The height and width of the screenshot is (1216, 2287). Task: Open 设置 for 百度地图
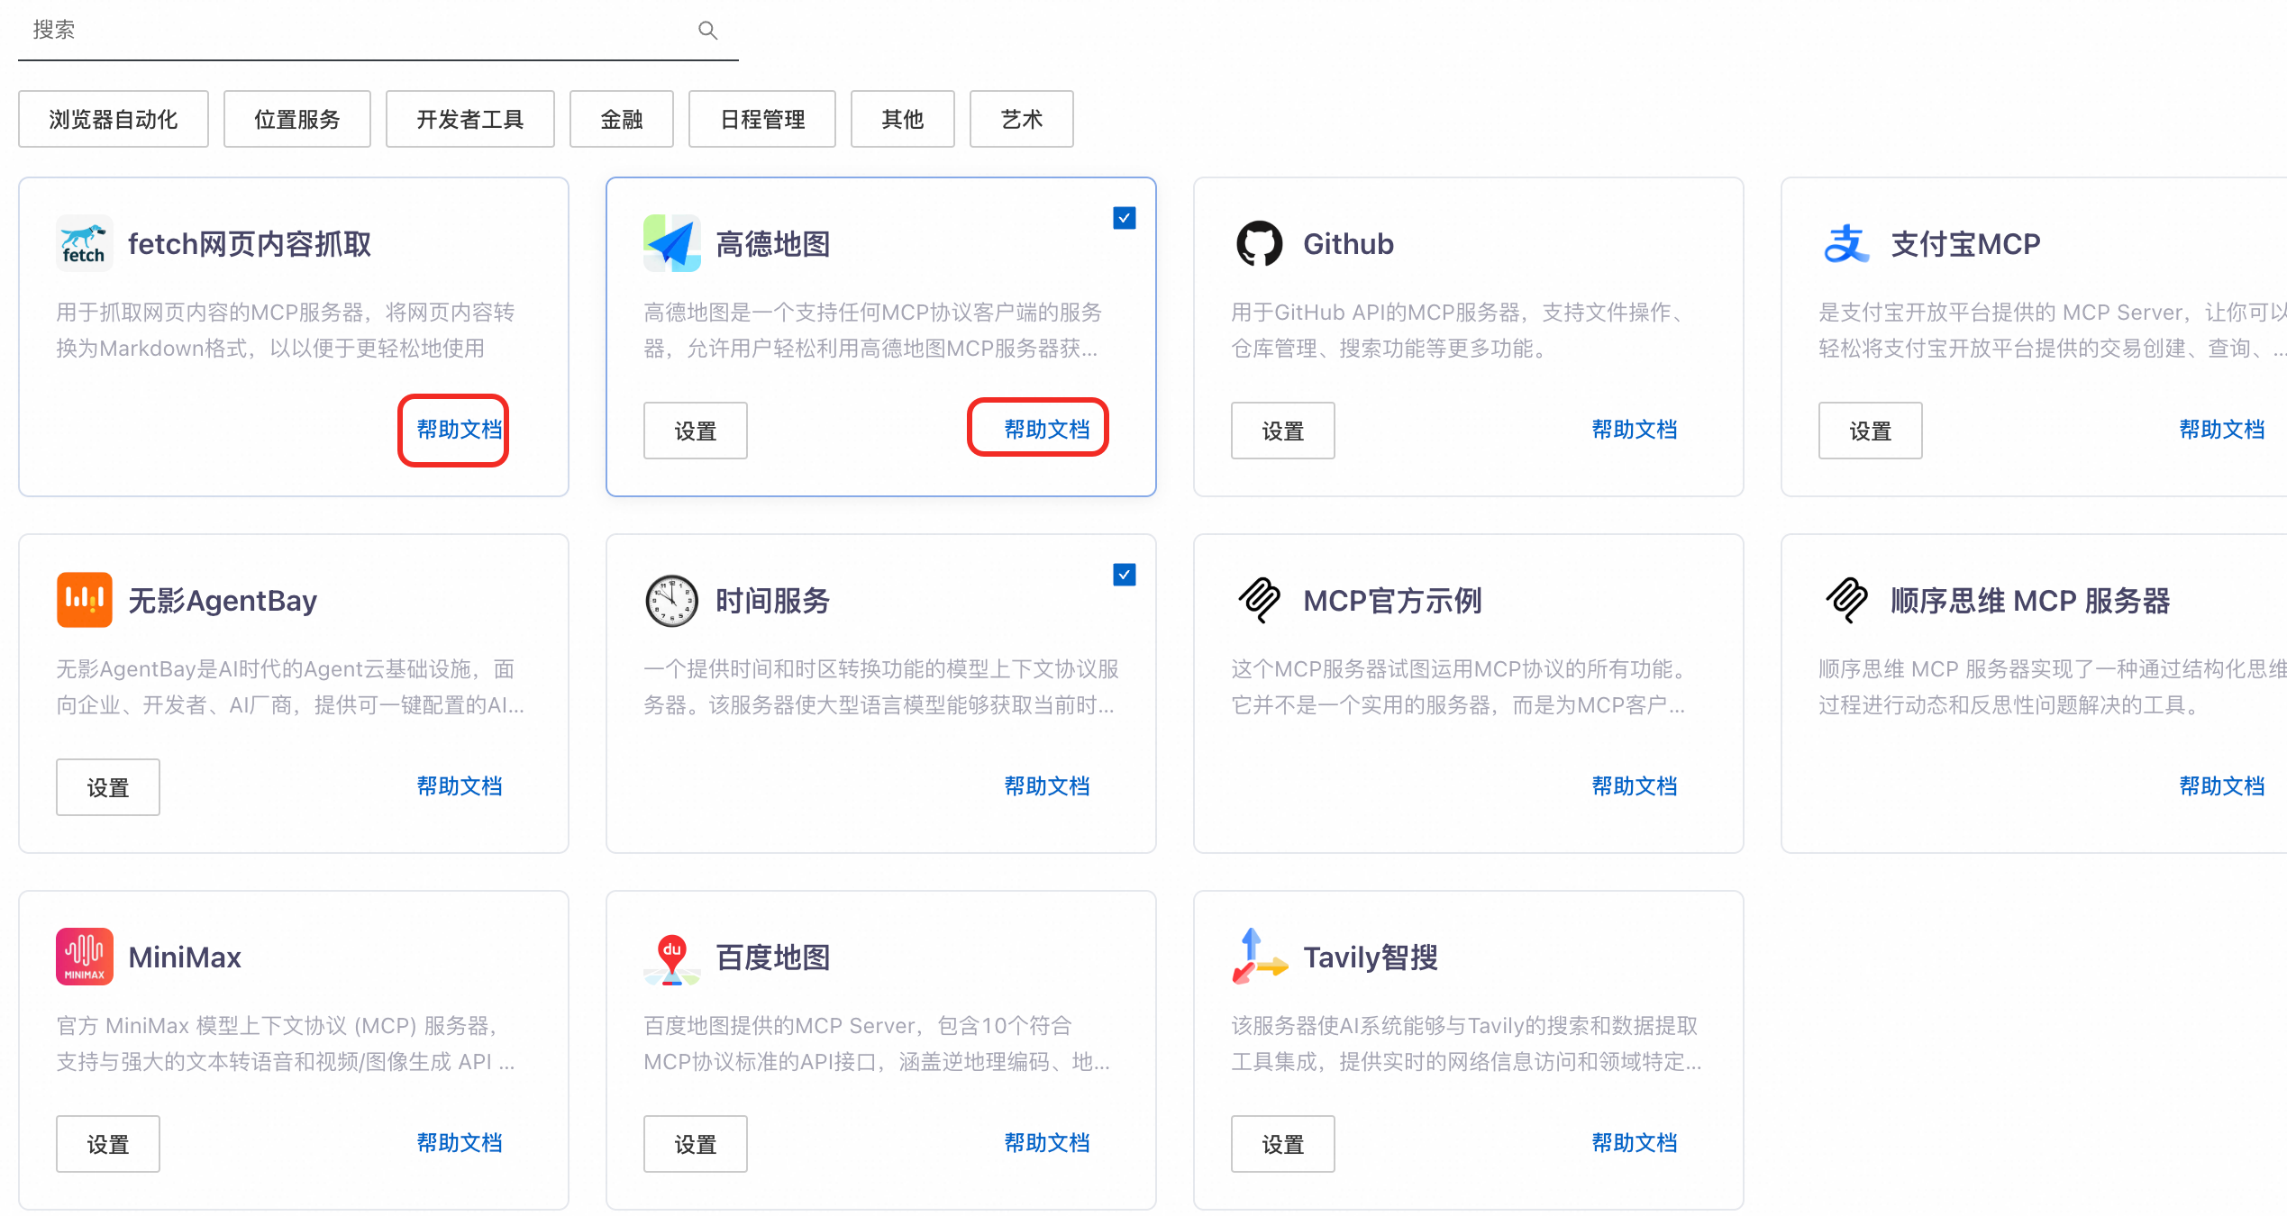click(x=695, y=1144)
